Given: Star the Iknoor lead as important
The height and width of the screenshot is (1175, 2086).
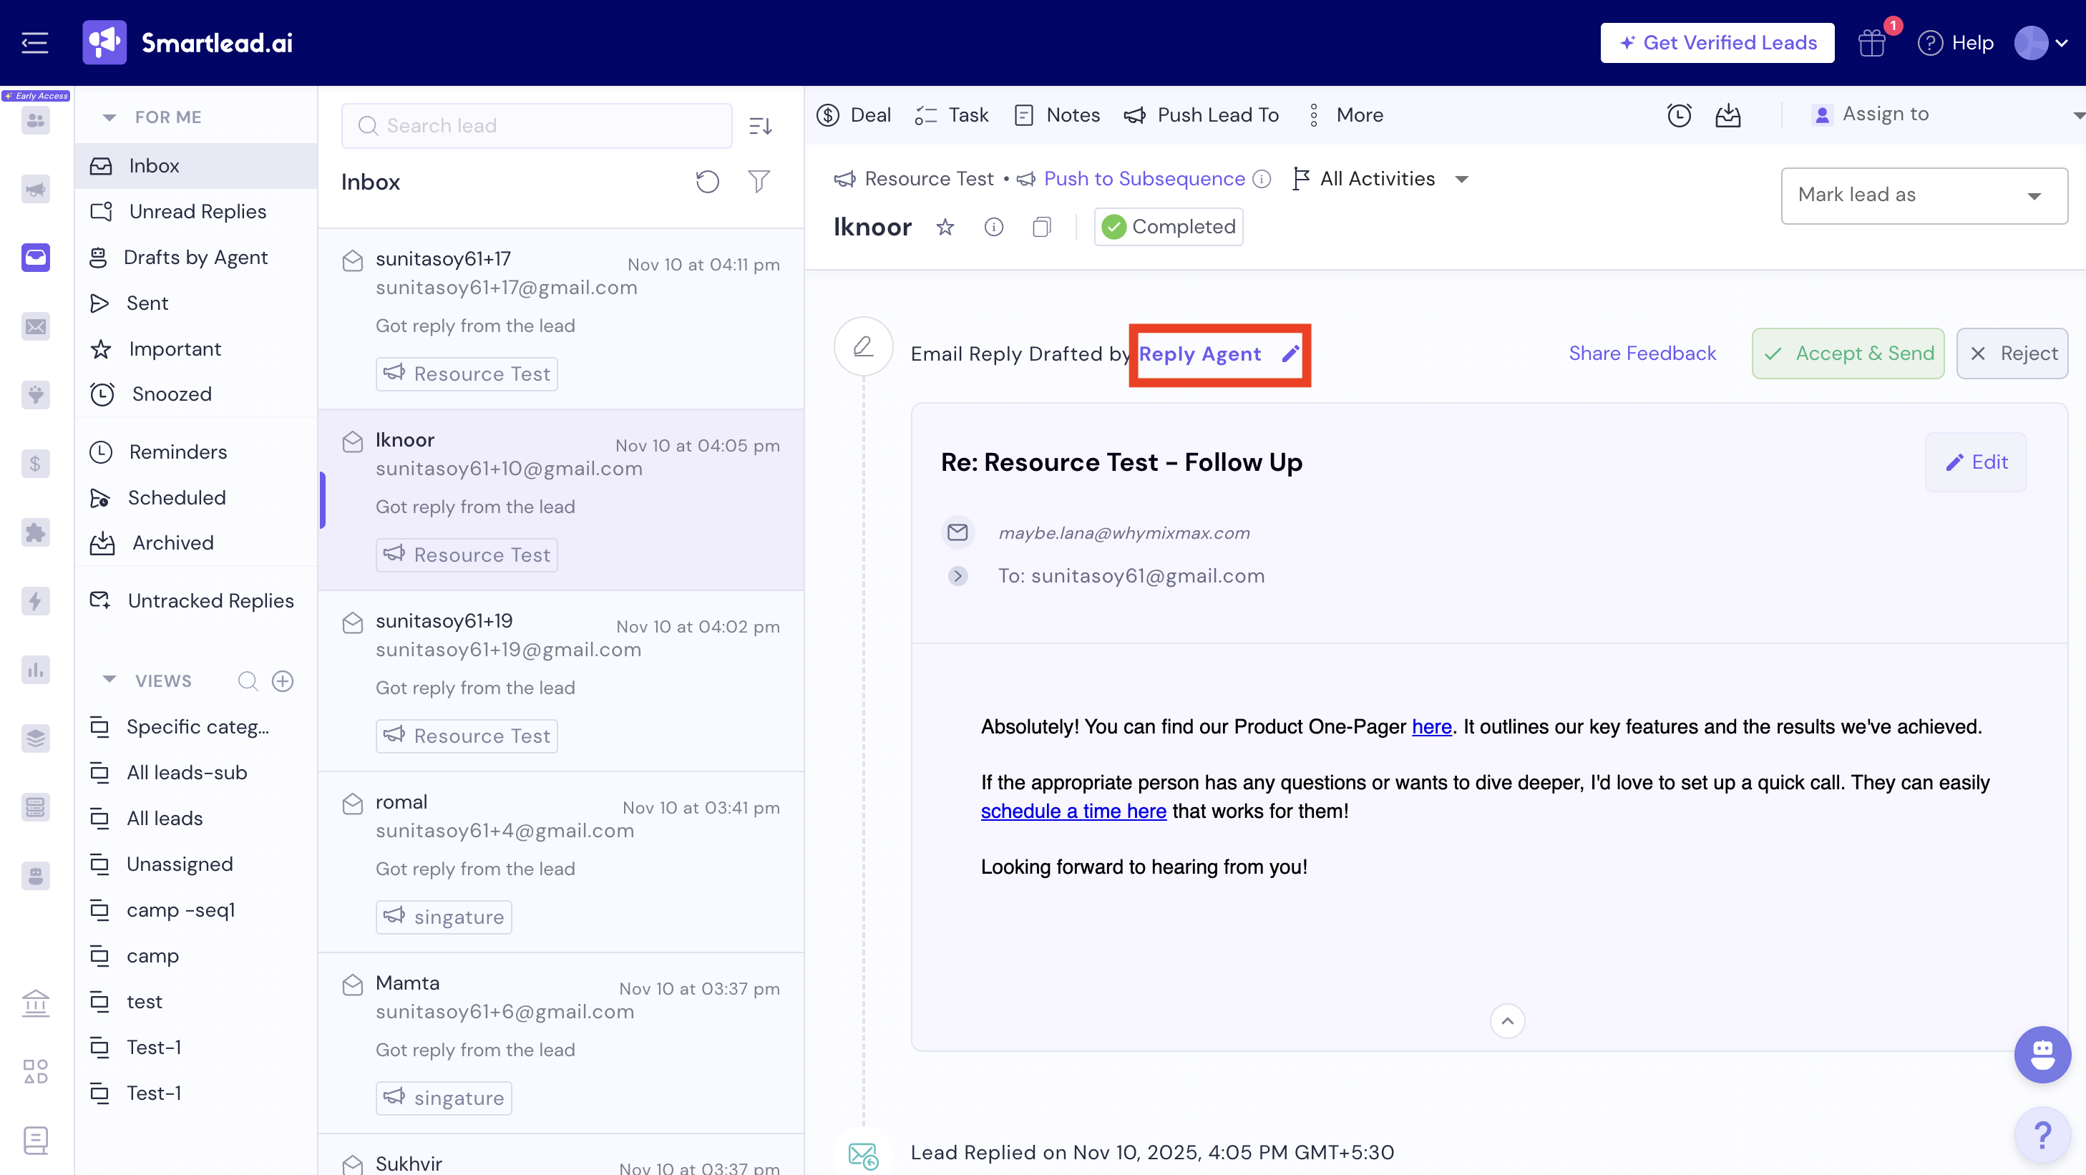Looking at the screenshot, I should 944,227.
